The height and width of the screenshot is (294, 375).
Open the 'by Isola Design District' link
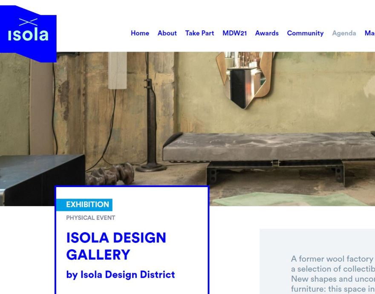coord(121,275)
